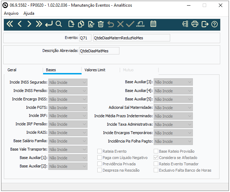Click the undo arrow icon
The image size is (230, 192).
[x=111, y=24]
